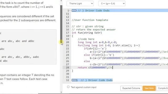Image resolution: width=168 pixels, height=94 pixels.
Task: Click the Expected Outcome button
Action: click(131, 88)
